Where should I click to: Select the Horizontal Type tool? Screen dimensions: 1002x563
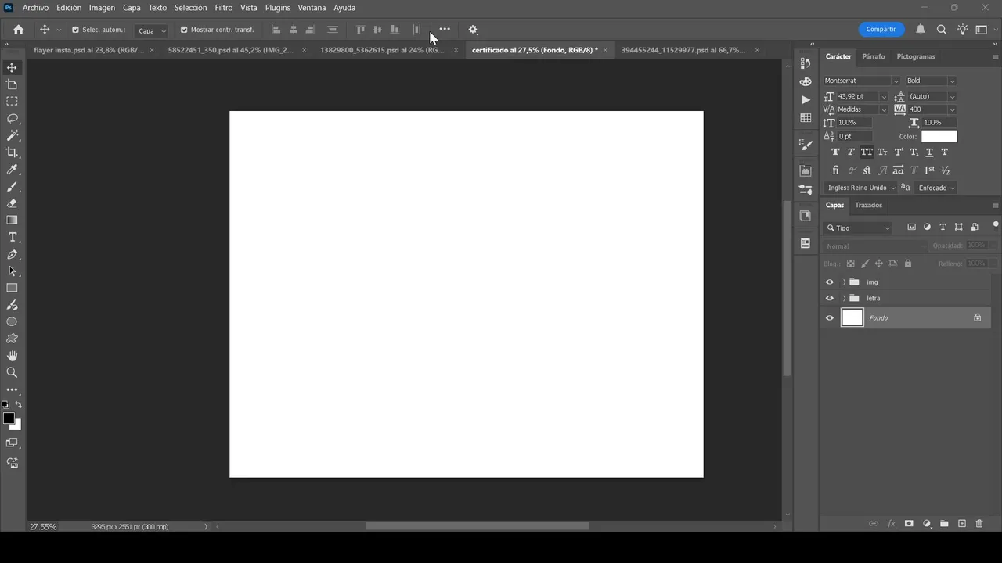click(x=12, y=238)
